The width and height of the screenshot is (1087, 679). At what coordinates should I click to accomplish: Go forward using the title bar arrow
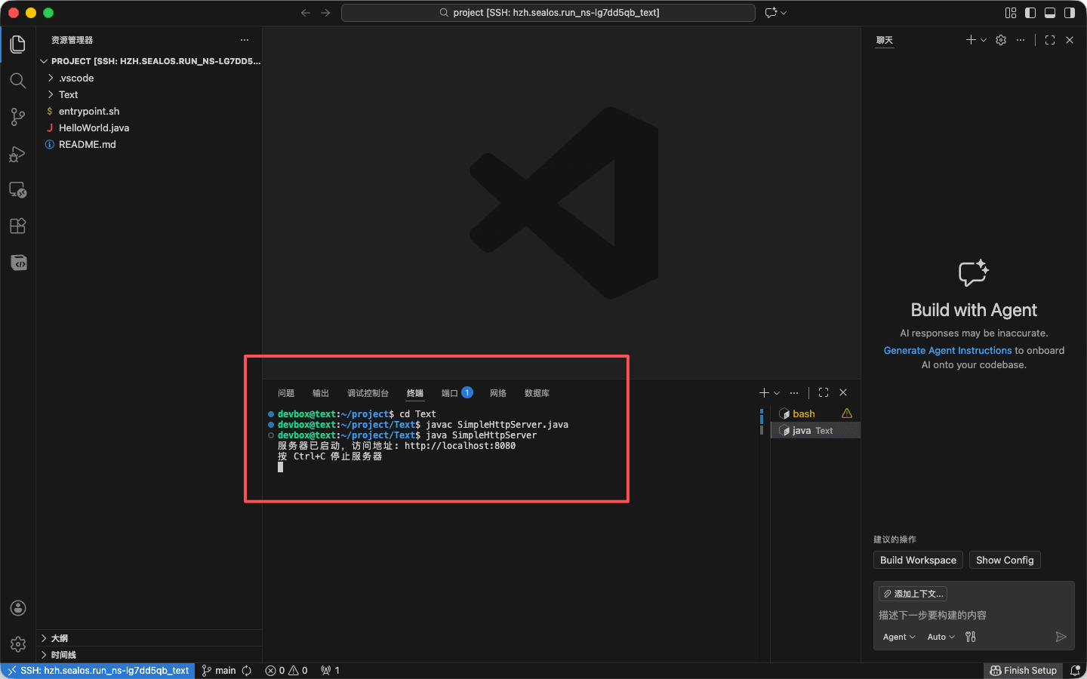(325, 13)
